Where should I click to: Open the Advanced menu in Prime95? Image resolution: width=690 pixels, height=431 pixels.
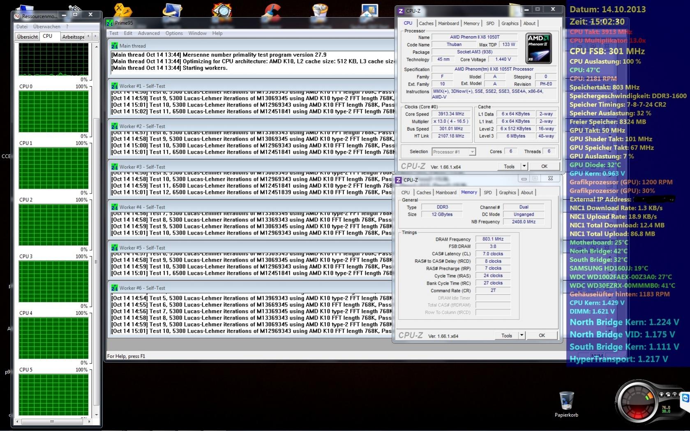tap(149, 33)
